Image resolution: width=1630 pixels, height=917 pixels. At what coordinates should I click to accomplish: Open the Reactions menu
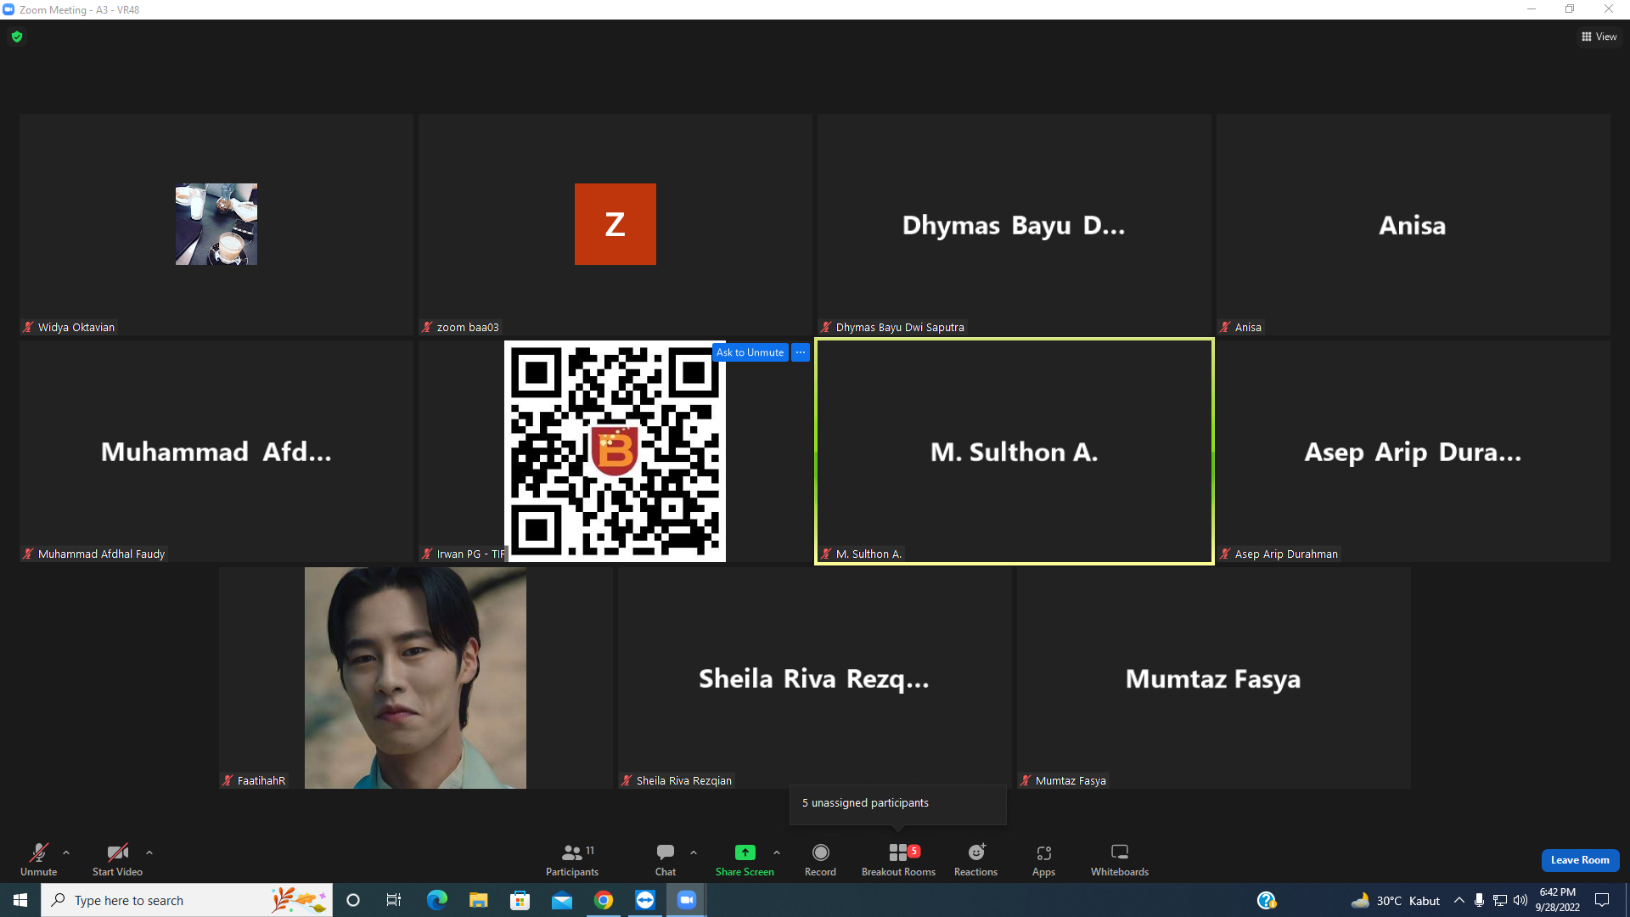(976, 859)
